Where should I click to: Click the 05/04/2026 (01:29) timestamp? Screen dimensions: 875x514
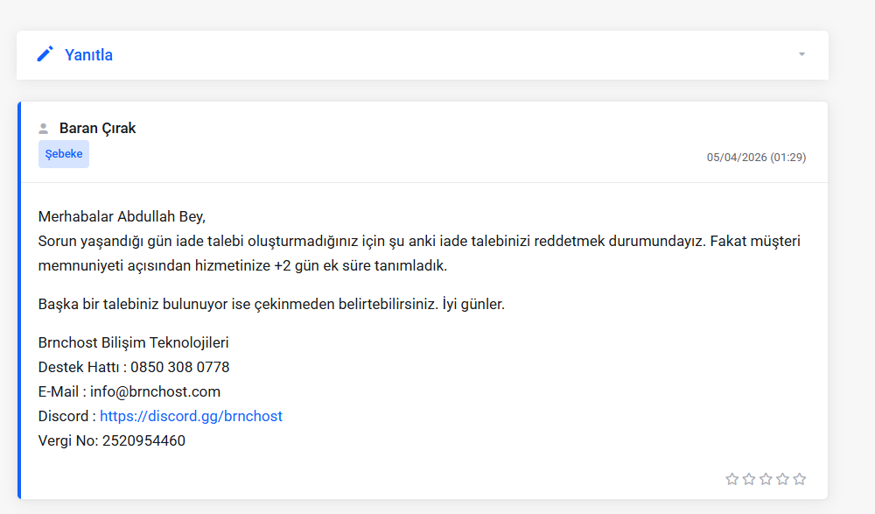click(756, 157)
